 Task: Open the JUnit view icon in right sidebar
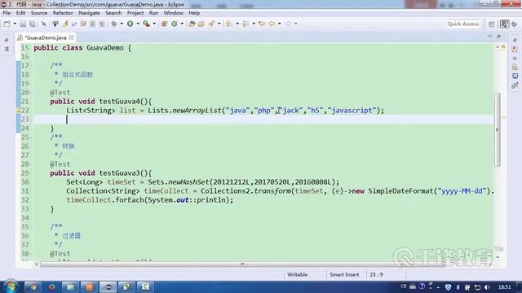pyautogui.click(x=515, y=85)
